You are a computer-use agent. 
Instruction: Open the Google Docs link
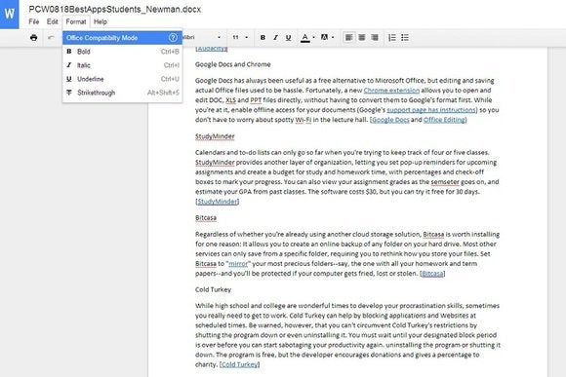(390, 120)
